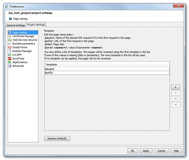Select the $path$ template row
Image resolution: width=189 pixels, height=160 pixels.
pyautogui.click(x=107, y=73)
